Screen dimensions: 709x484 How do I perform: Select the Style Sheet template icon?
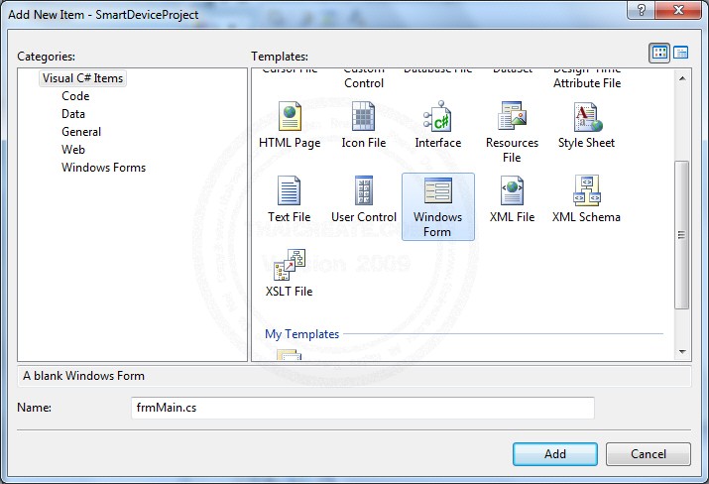click(x=588, y=116)
